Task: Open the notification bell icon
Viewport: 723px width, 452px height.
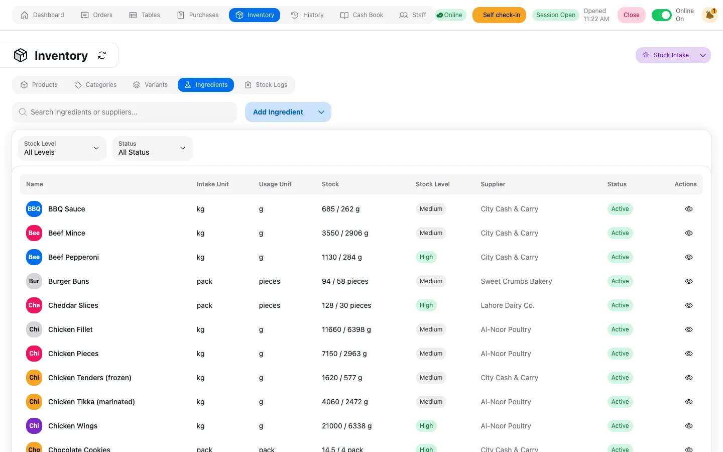Action: [x=709, y=15]
